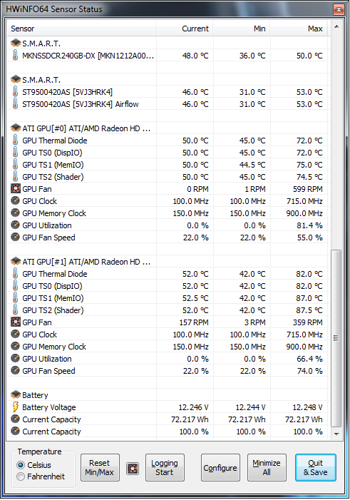
Task: Select the ATI GPU[#1] group header
Action: coord(167,262)
